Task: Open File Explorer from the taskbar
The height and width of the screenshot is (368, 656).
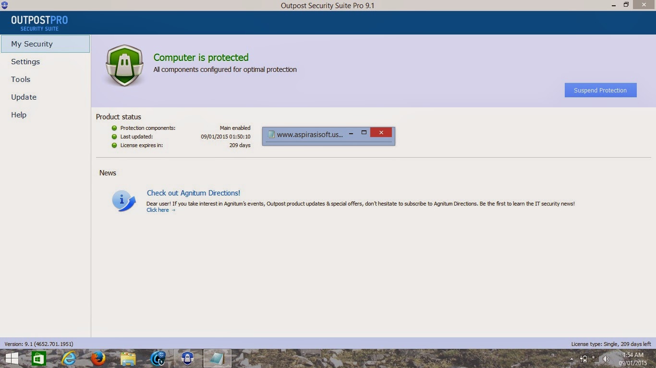Action: 128,358
